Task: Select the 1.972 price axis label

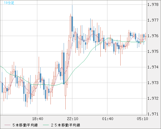Action: 153,98
